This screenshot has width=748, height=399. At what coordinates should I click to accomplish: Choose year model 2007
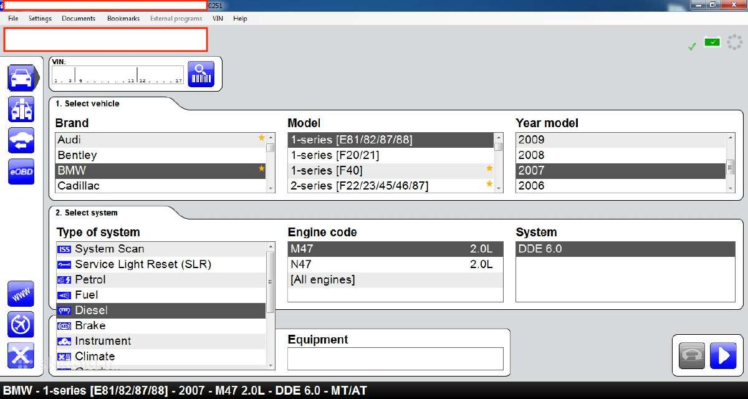[621, 170]
